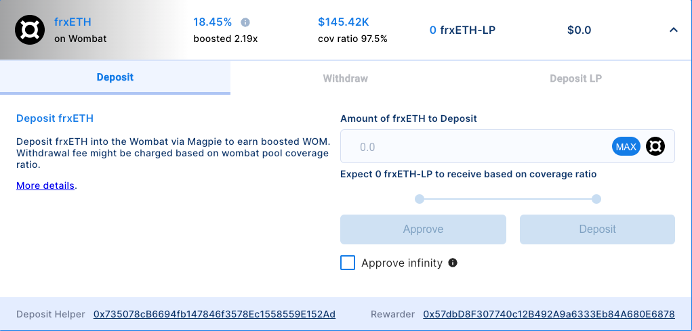Enable the Approve infinity checkbox
Image resolution: width=692 pixels, height=331 pixels.
click(x=348, y=263)
